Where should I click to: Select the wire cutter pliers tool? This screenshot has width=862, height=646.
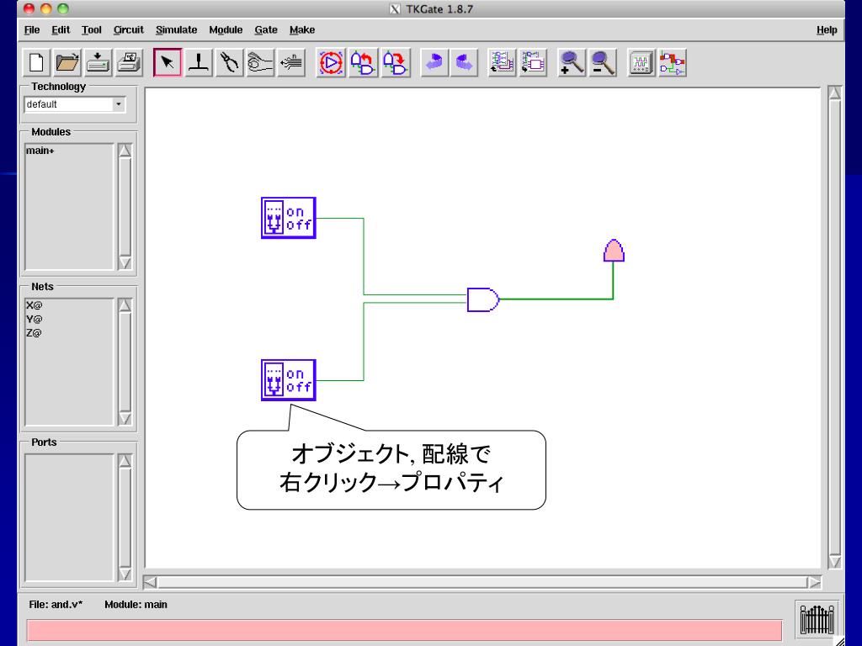click(x=229, y=62)
